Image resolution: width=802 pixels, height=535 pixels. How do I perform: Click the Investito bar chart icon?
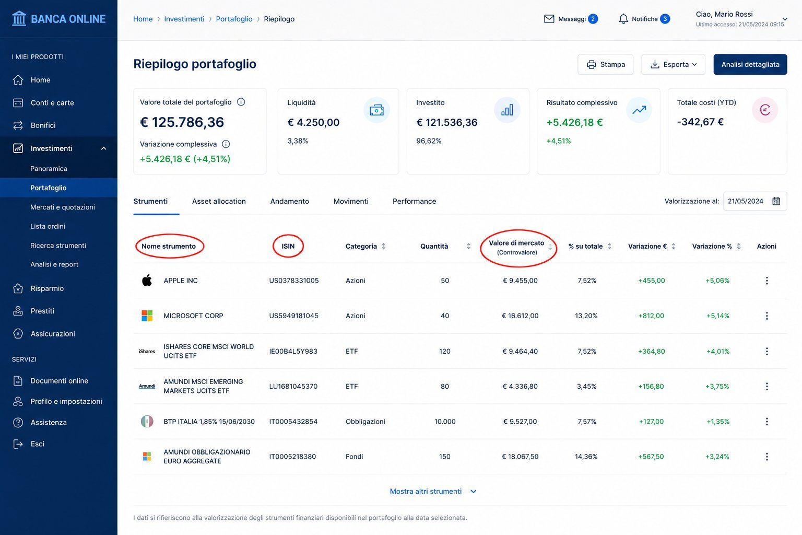pyautogui.click(x=507, y=110)
